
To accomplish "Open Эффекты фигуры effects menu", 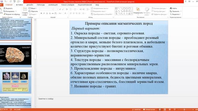I will tap(160, 14).
